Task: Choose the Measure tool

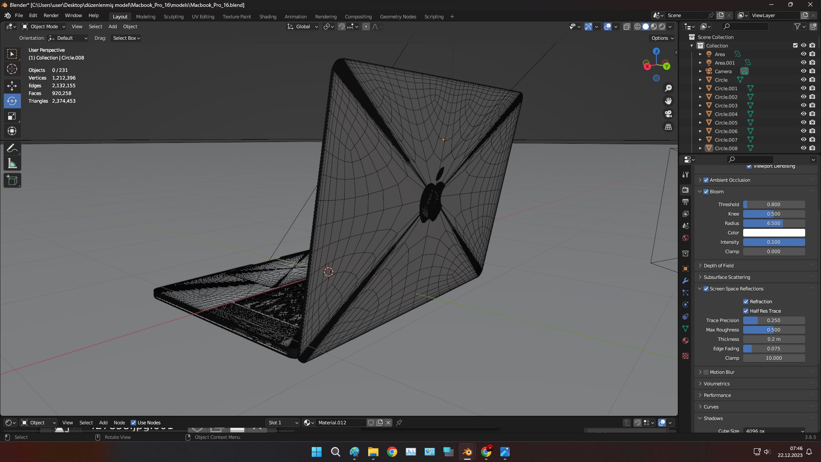Action: 12,164
